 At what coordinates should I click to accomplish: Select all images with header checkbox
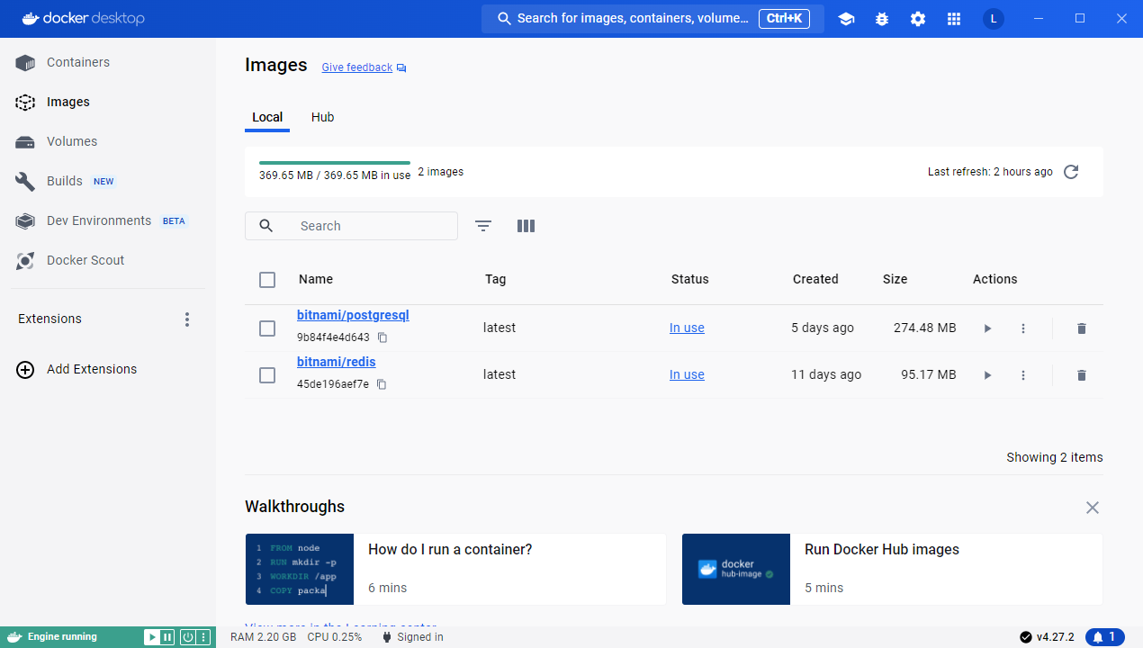(x=267, y=280)
